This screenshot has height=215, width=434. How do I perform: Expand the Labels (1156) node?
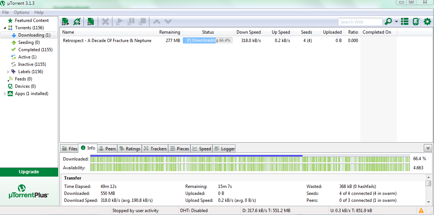[x=8, y=72]
